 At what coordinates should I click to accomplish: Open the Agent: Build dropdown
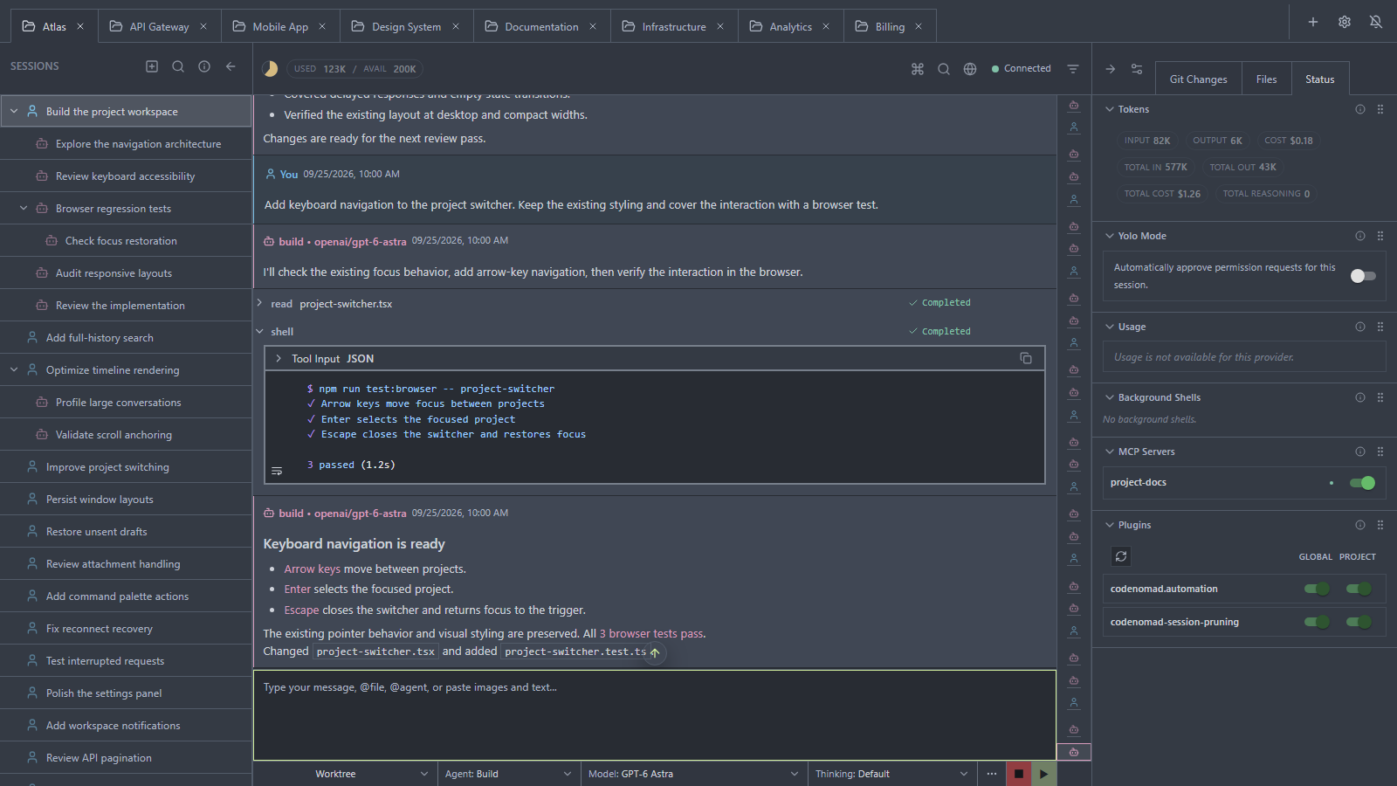point(508,774)
